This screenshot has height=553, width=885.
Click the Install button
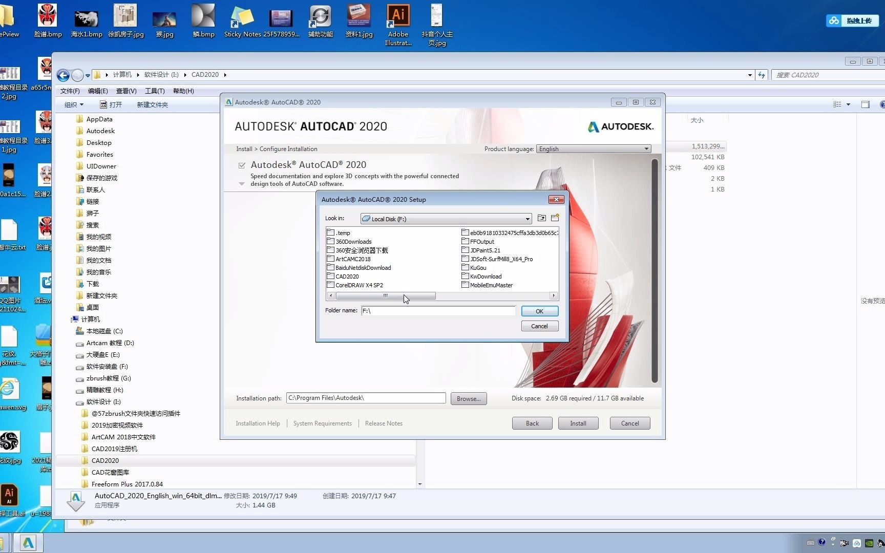[x=578, y=423]
